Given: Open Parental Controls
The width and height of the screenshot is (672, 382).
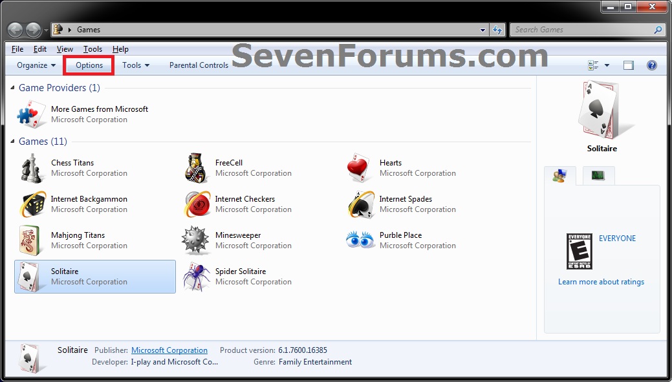Looking at the screenshot, I should pos(199,65).
